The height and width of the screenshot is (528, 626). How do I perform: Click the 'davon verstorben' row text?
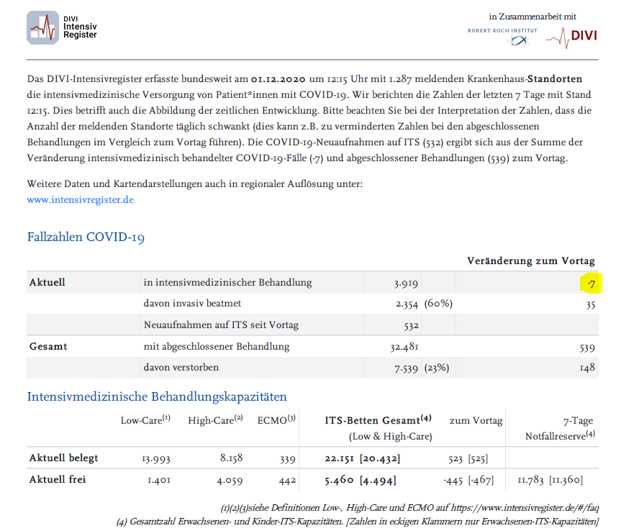[181, 368]
